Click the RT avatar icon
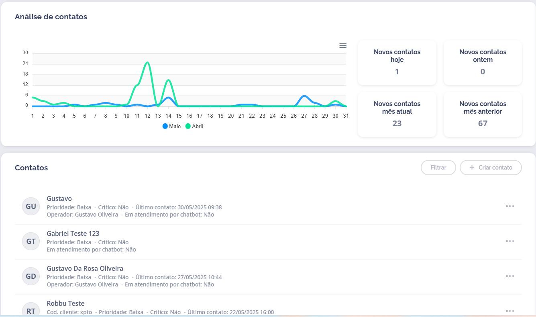This screenshot has height=317, width=536. tap(31, 311)
